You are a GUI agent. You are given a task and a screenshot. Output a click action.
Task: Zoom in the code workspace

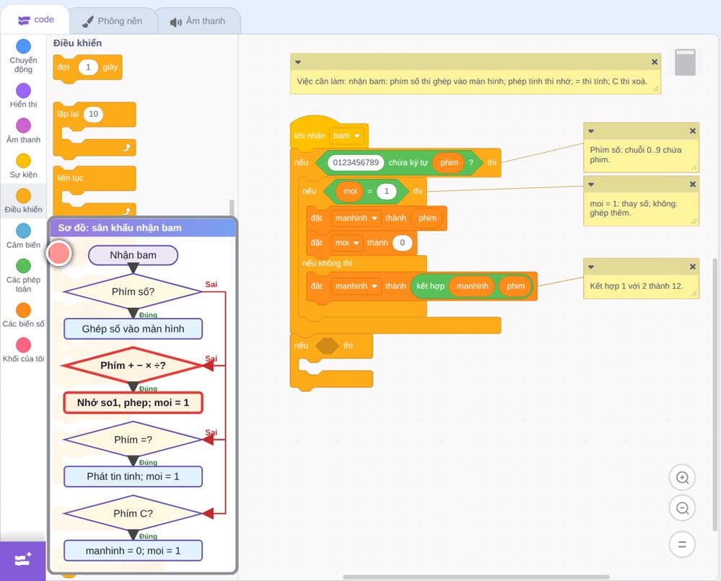click(x=682, y=478)
